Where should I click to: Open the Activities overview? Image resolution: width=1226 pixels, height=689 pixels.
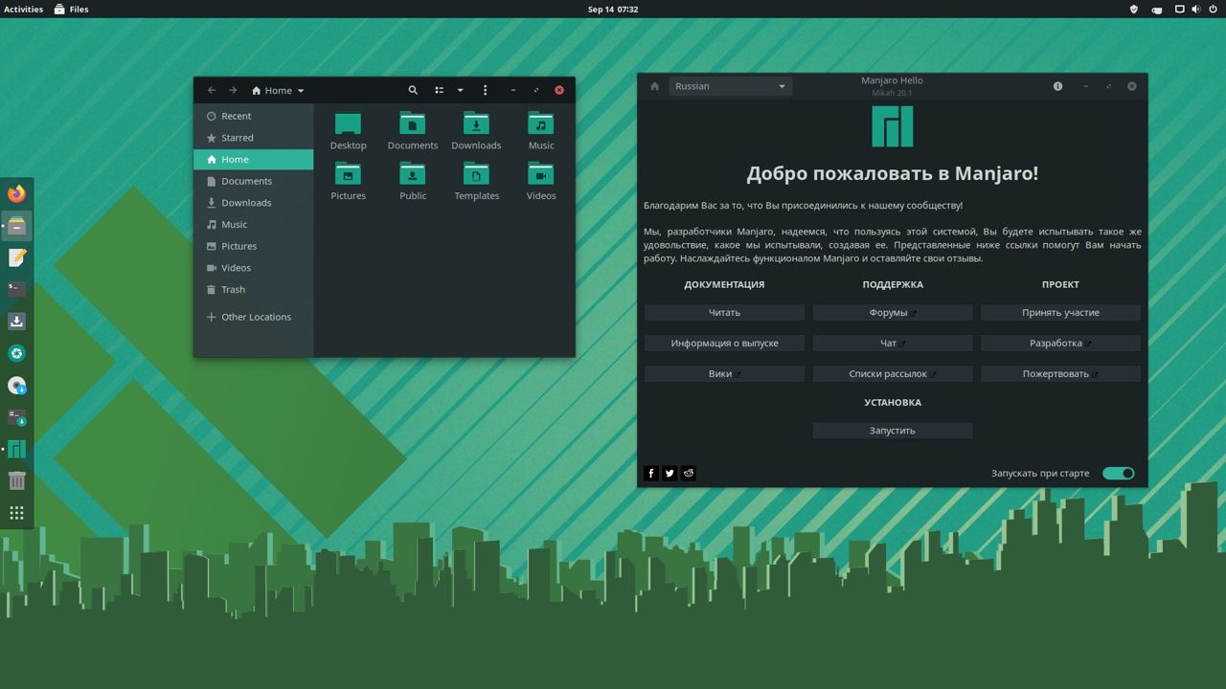pyautogui.click(x=23, y=9)
